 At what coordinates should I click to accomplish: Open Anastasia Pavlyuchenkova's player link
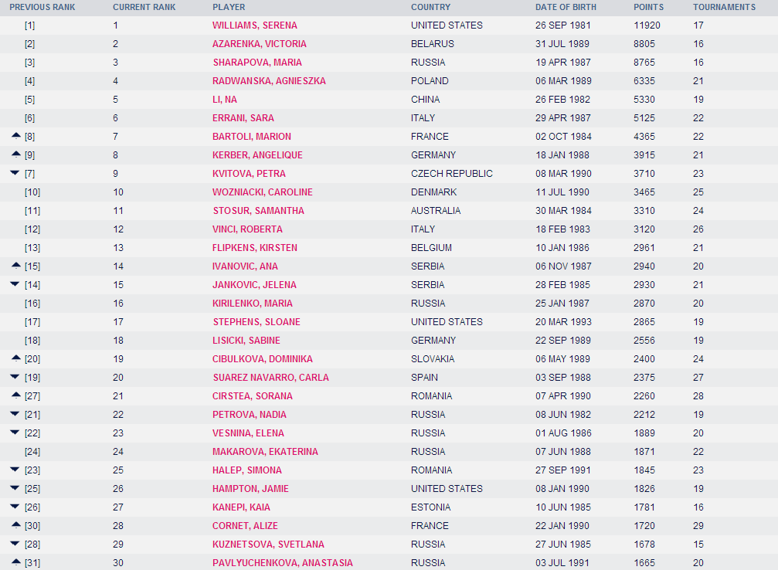[x=282, y=563]
